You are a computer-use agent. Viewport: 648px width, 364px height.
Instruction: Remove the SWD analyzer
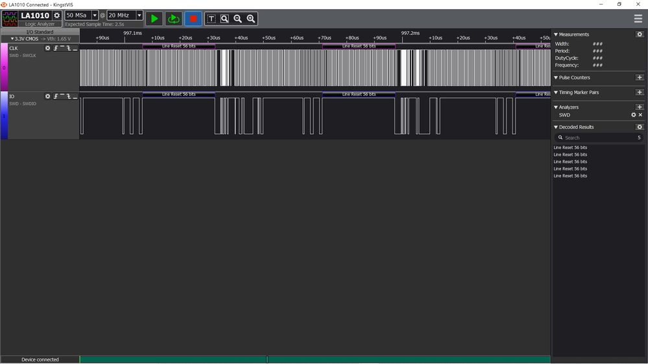pos(641,115)
